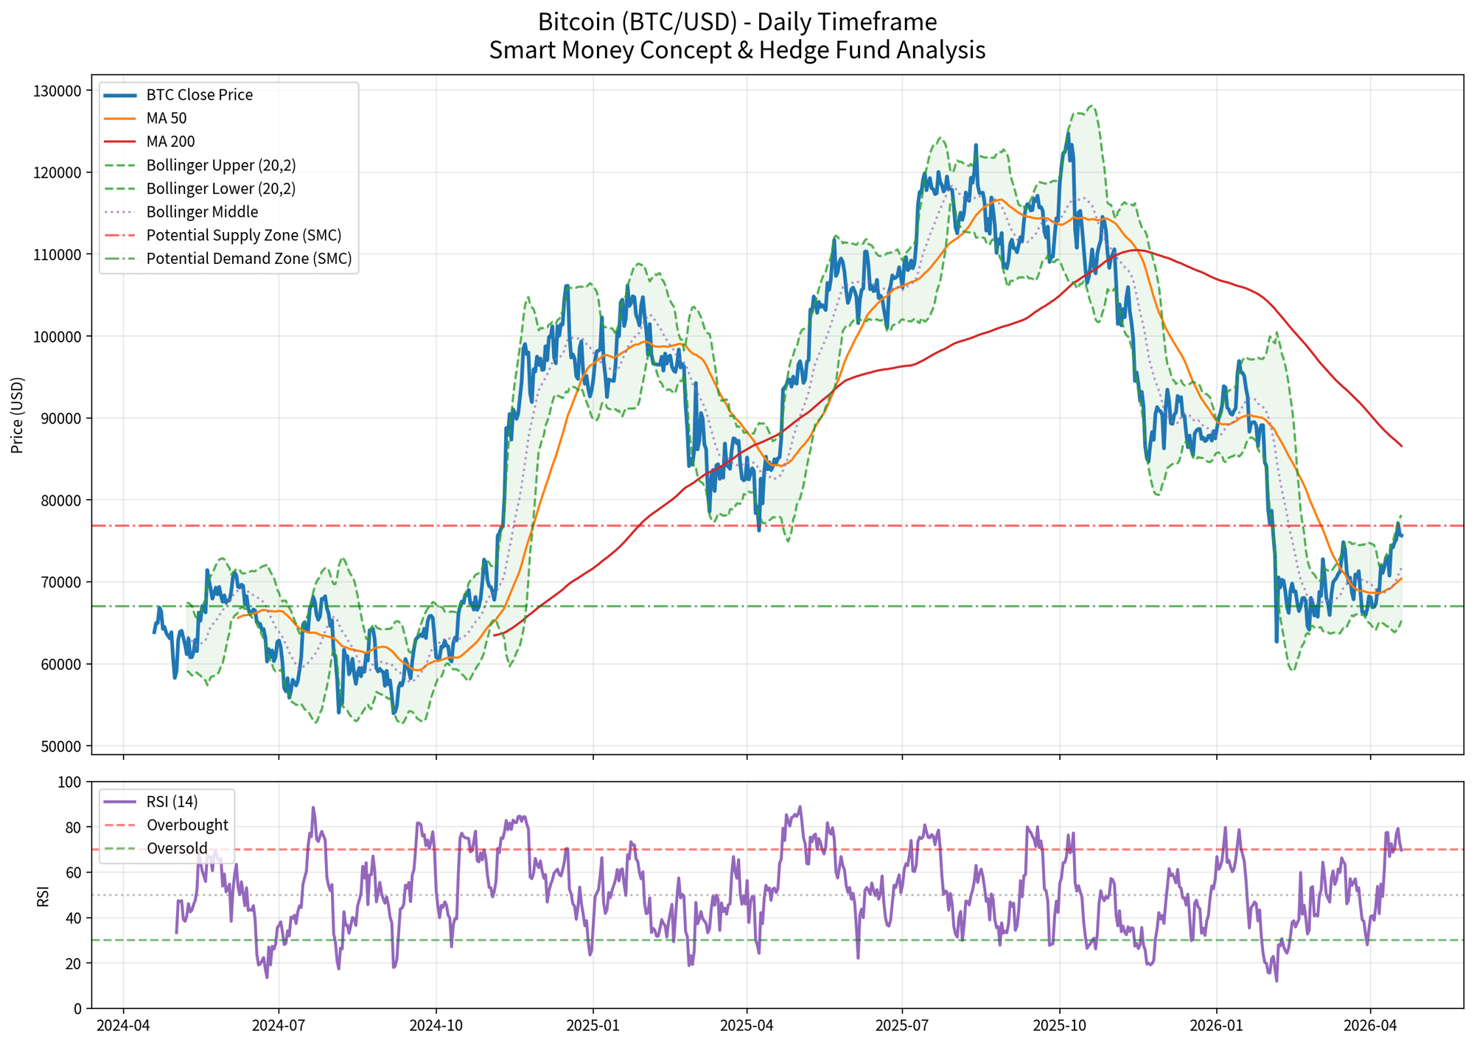The image size is (1474, 1045).
Task: Click the RSI (14) legend entry
Action: tap(172, 802)
